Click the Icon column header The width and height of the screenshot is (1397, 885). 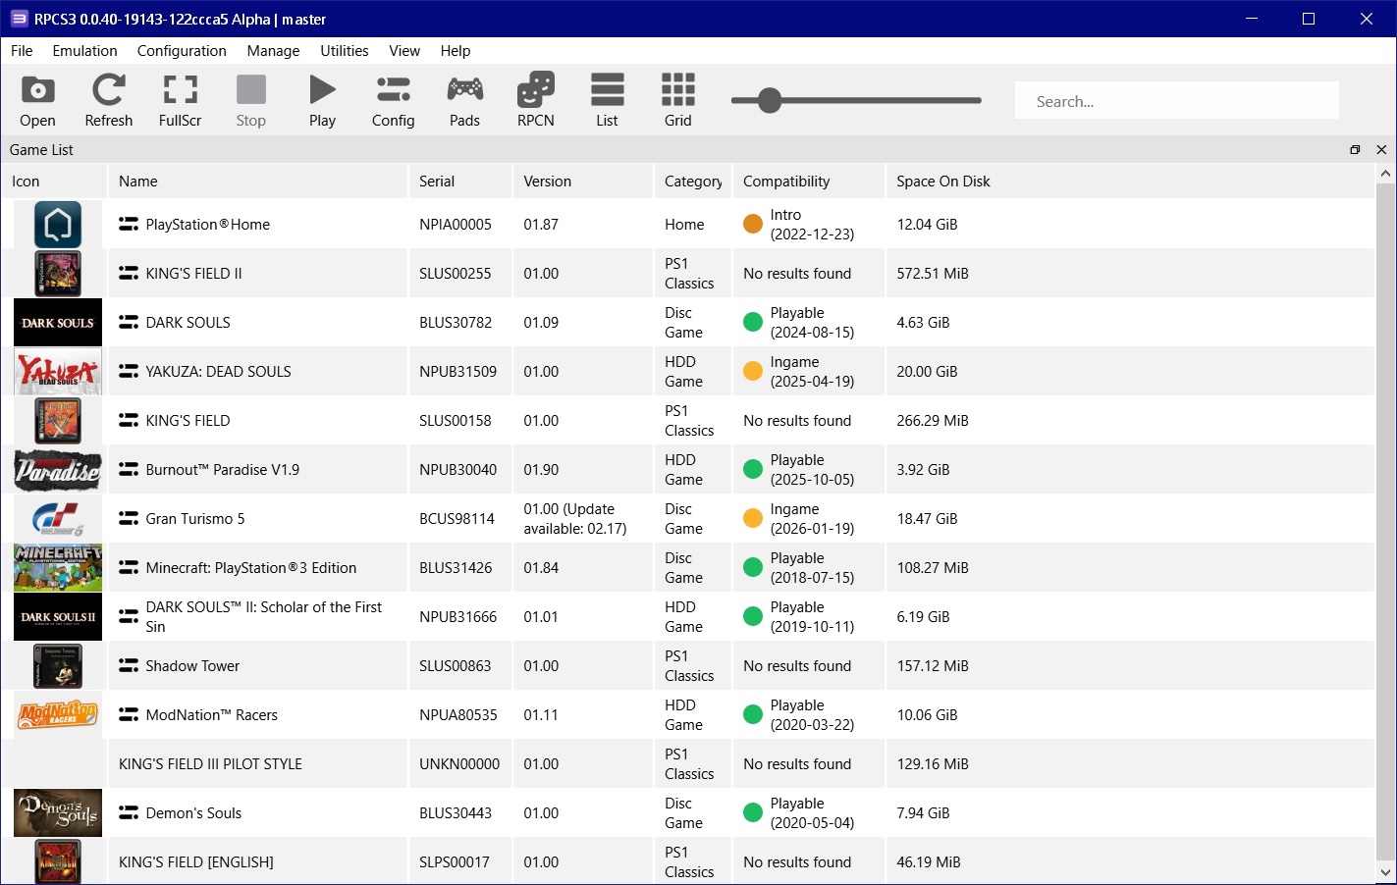(x=54, y=182)
